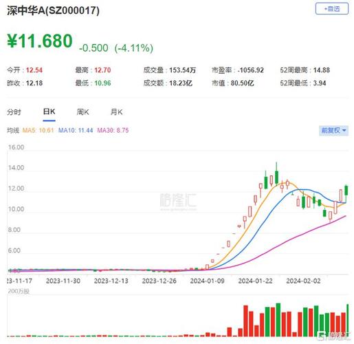Switch to the 分时 tab
Viewport: 354px width, 344px height.
tap(14, 112)
